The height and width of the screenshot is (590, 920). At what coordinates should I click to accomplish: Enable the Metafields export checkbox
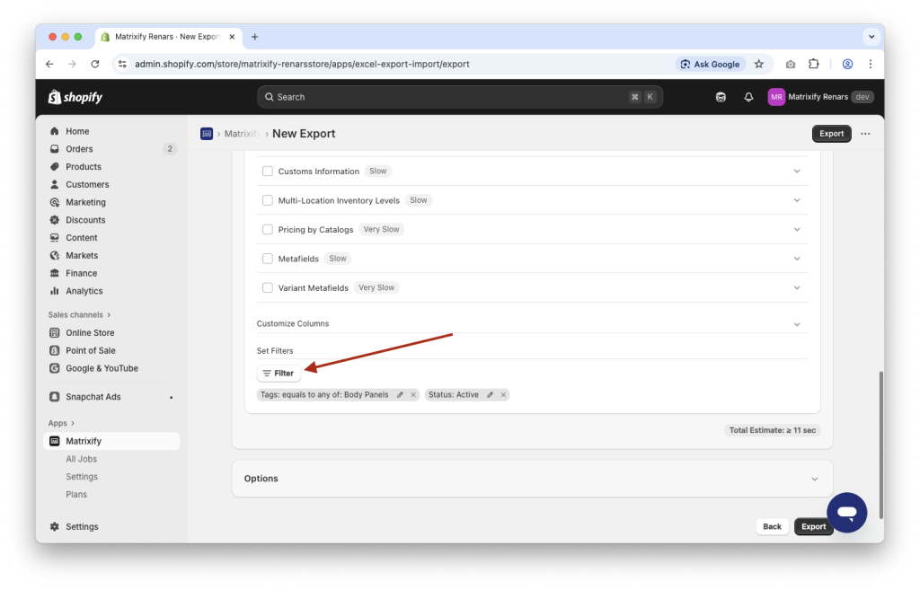(x=267, y=259)
